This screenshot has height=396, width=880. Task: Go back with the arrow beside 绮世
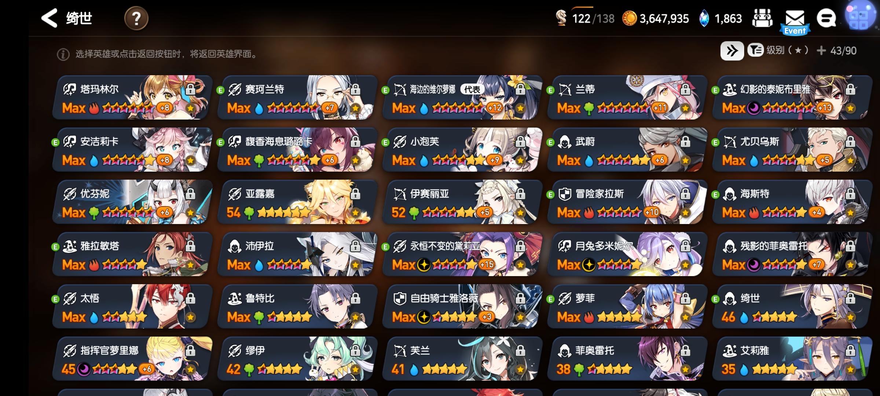pyautogui.click(x=49, y=18)
